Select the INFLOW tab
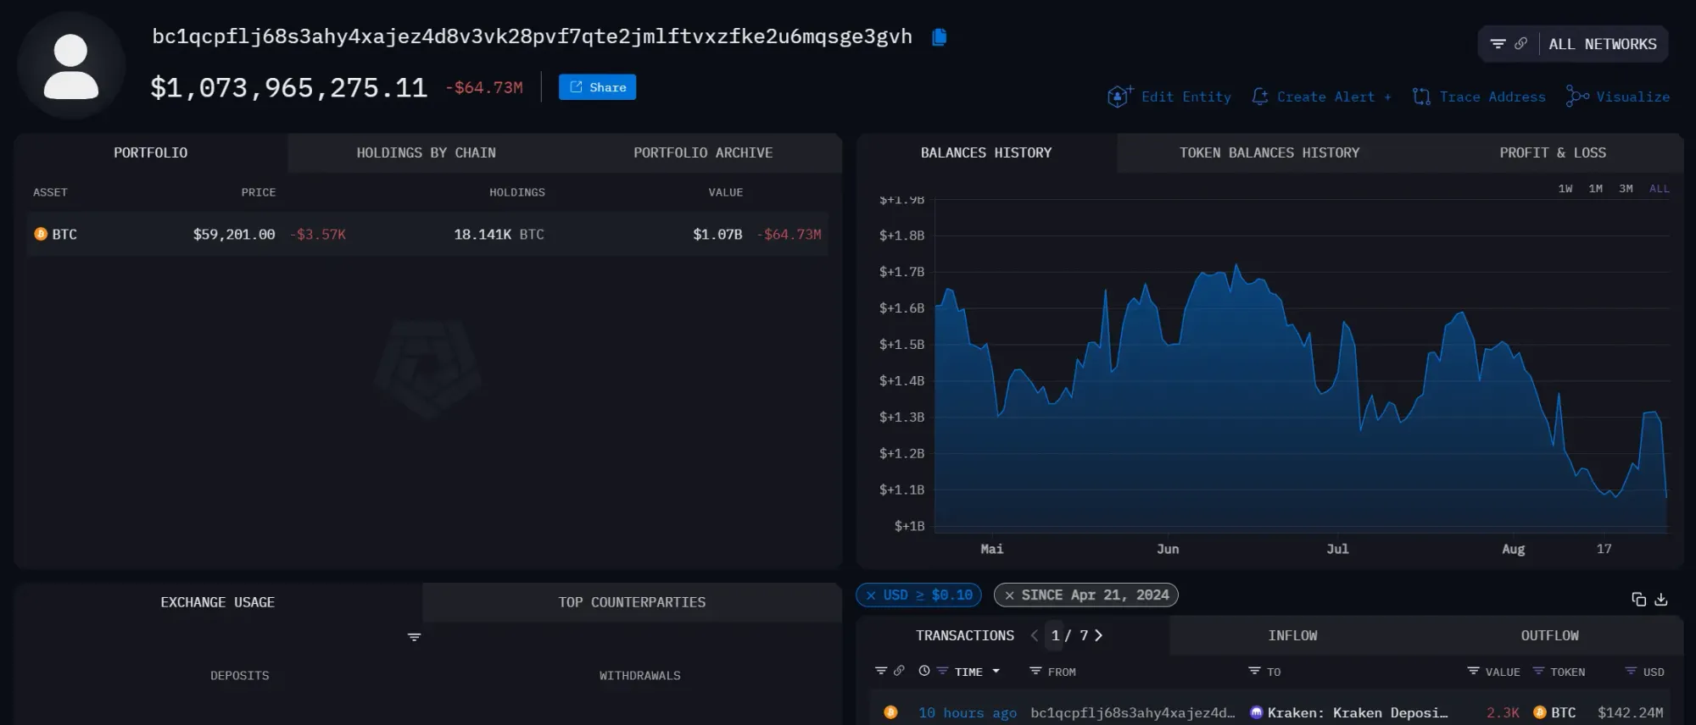 [x=1292, y=635]
